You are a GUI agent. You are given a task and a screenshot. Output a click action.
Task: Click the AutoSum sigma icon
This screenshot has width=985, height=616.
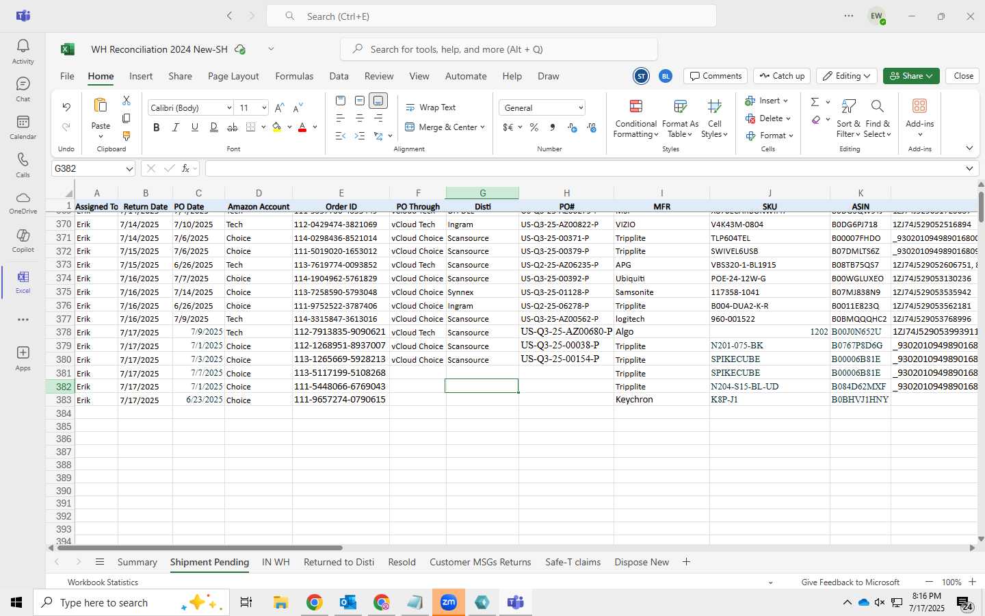(815, 102)
